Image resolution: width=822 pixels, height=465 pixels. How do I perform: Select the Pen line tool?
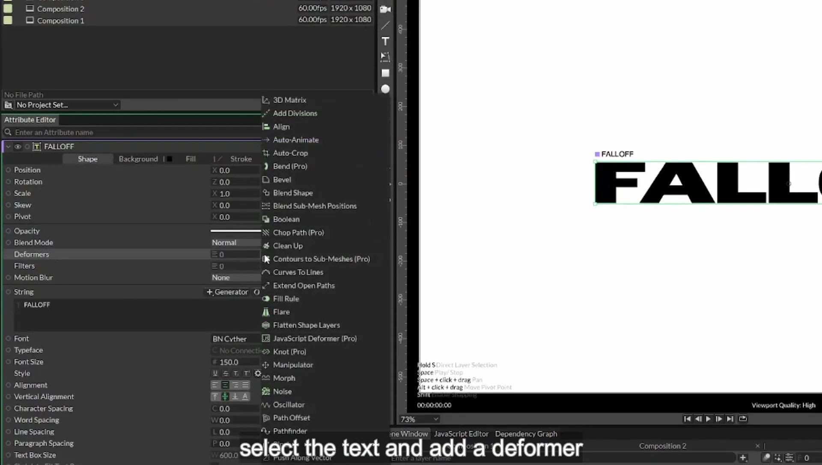pos(385,25)
